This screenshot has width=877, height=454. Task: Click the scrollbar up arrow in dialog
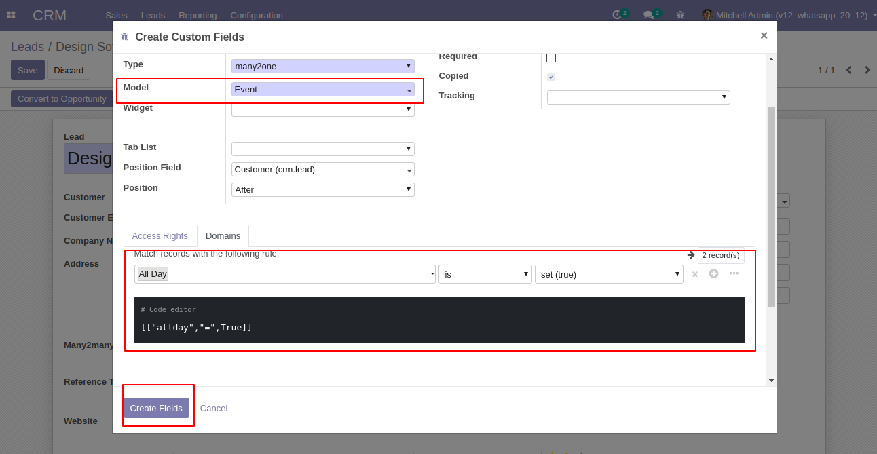(771, 58)
